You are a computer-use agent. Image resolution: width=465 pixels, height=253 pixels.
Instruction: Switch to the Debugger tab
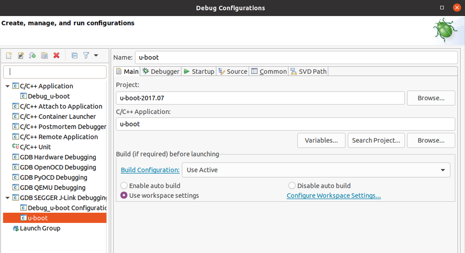tap(161, 71)
